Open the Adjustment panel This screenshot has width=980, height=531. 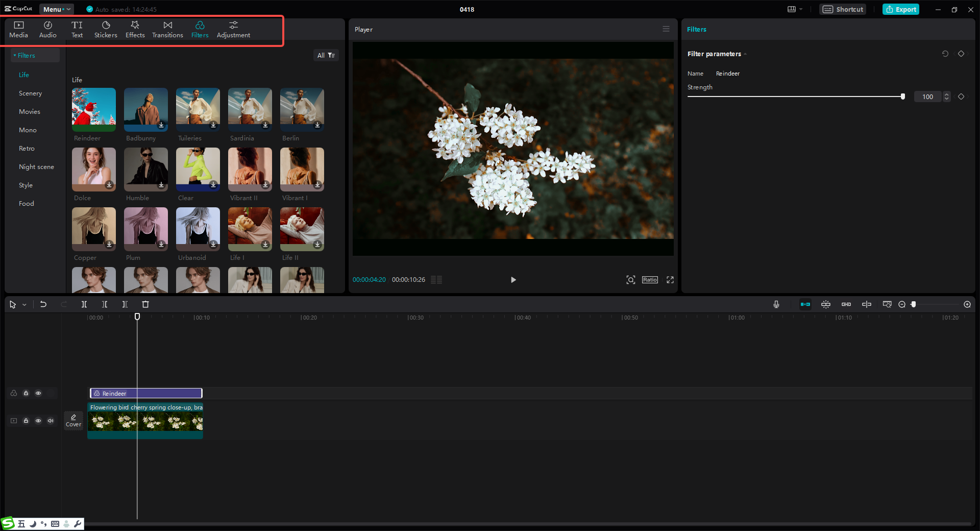(233, 29)
